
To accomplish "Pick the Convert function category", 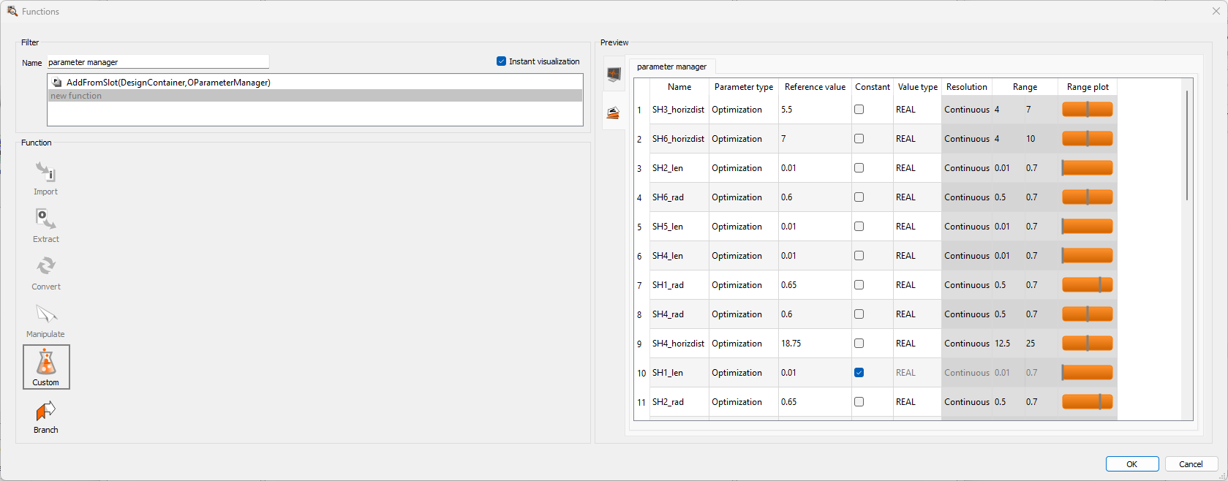I will 45,273.
